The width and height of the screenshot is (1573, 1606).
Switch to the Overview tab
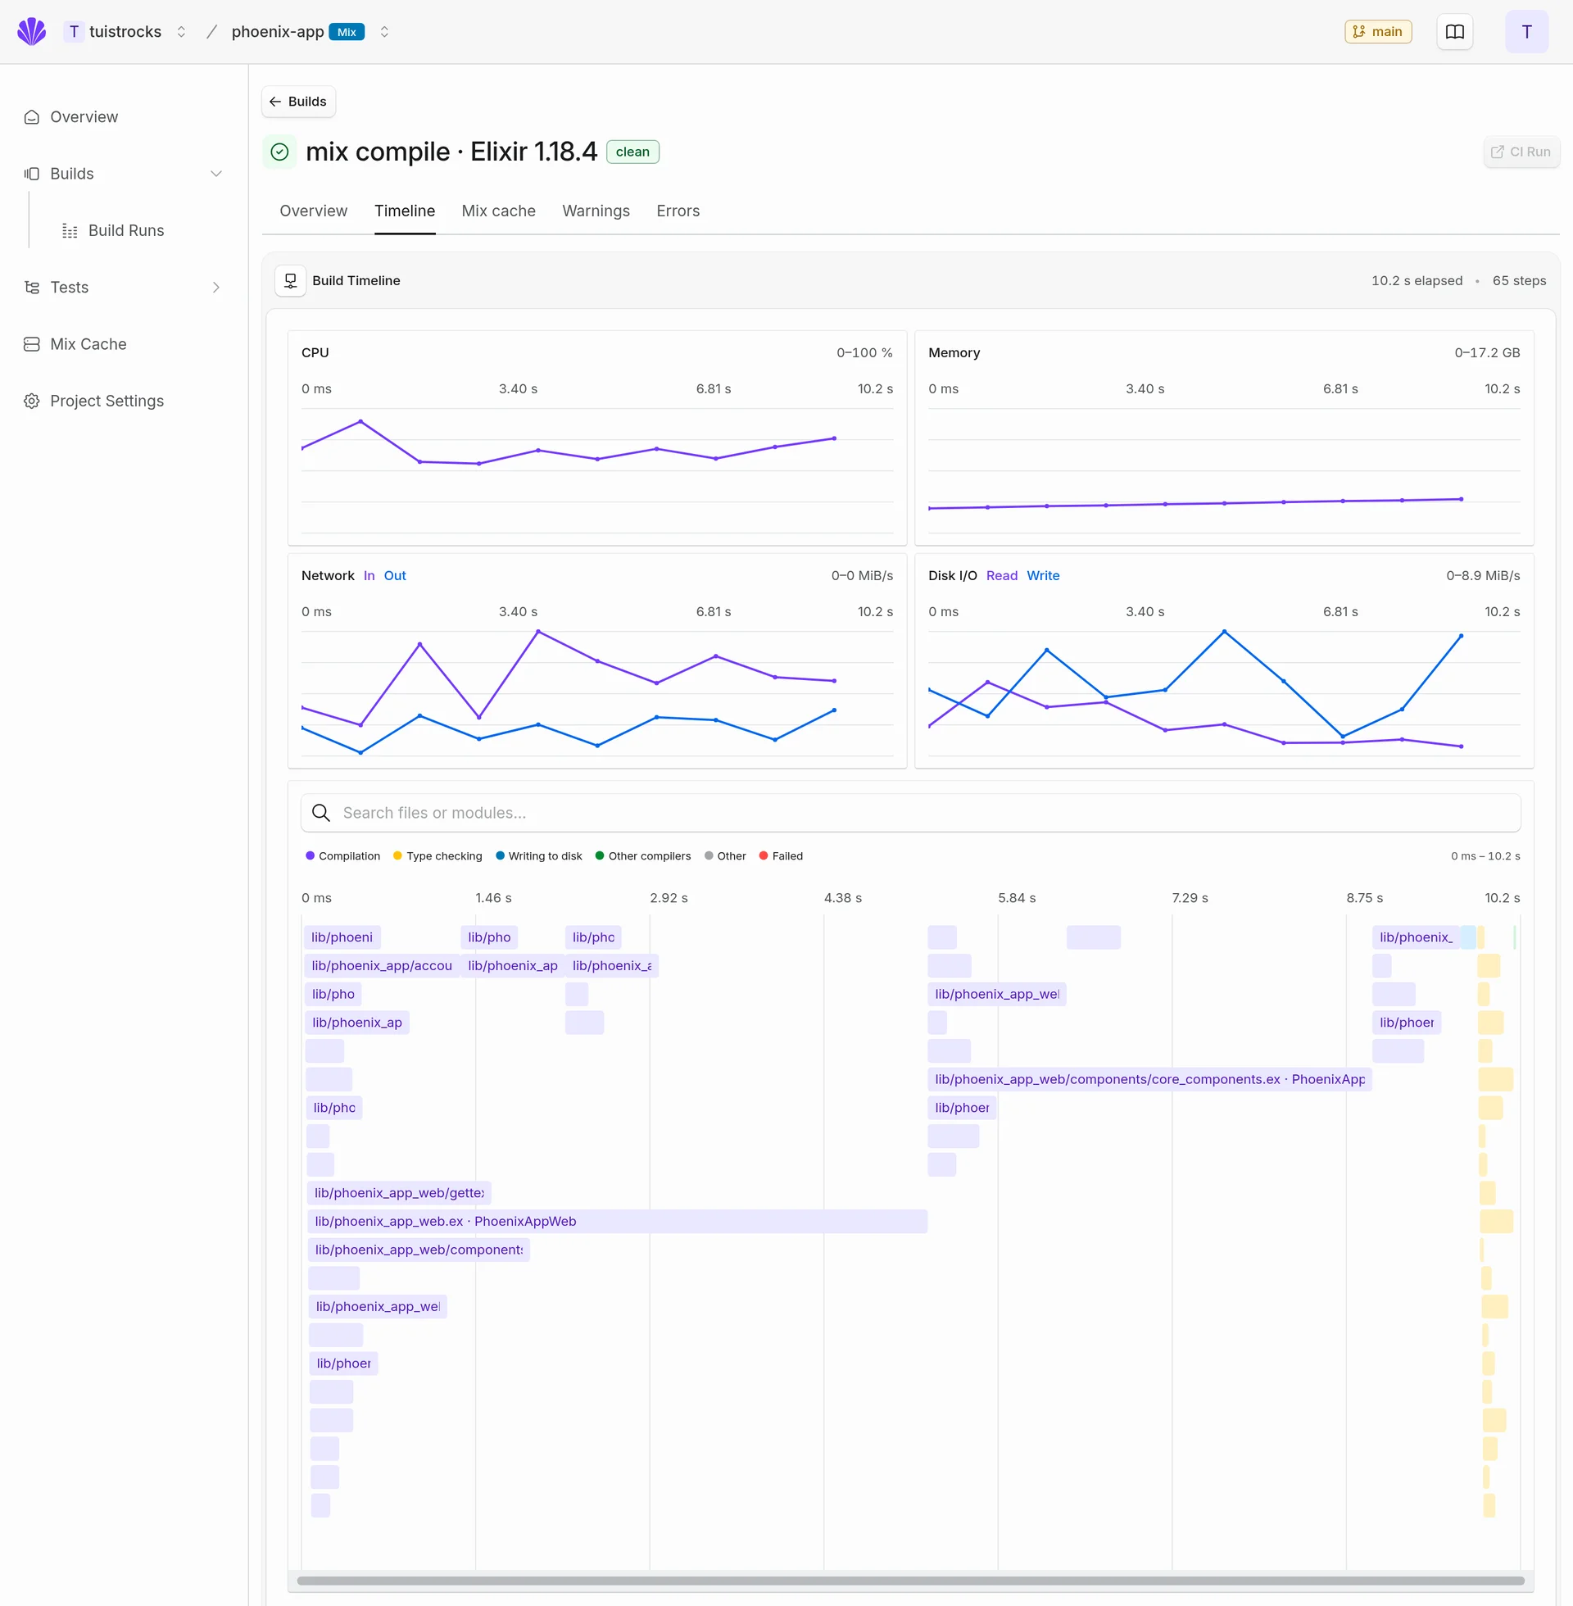point(313,211)
